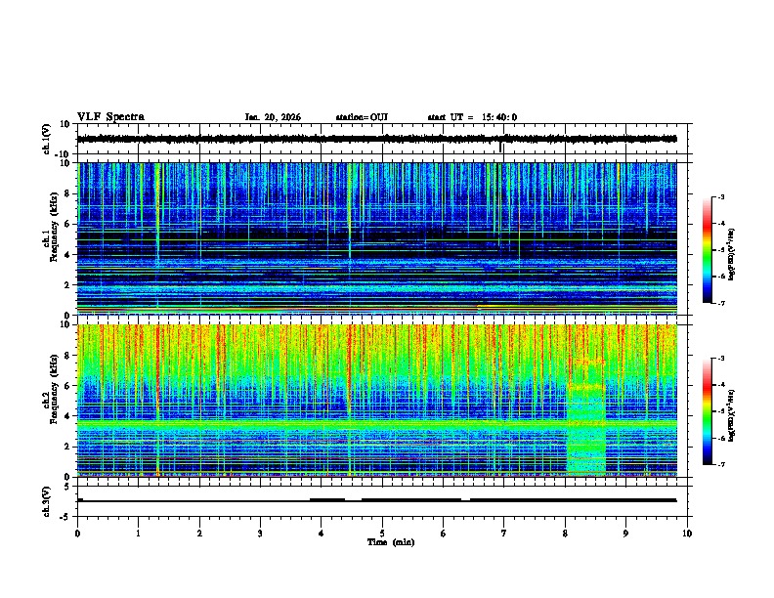774x598 pixels.
Task: Click the "VLF Spectra" title text
Action: pyautogui.click(x=110, y=117)
